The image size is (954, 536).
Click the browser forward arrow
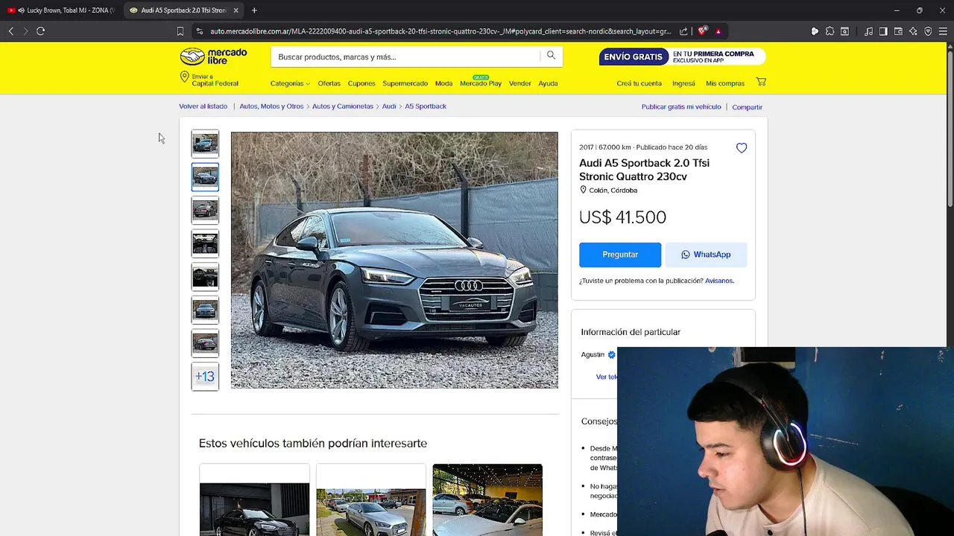pos(25,31)
